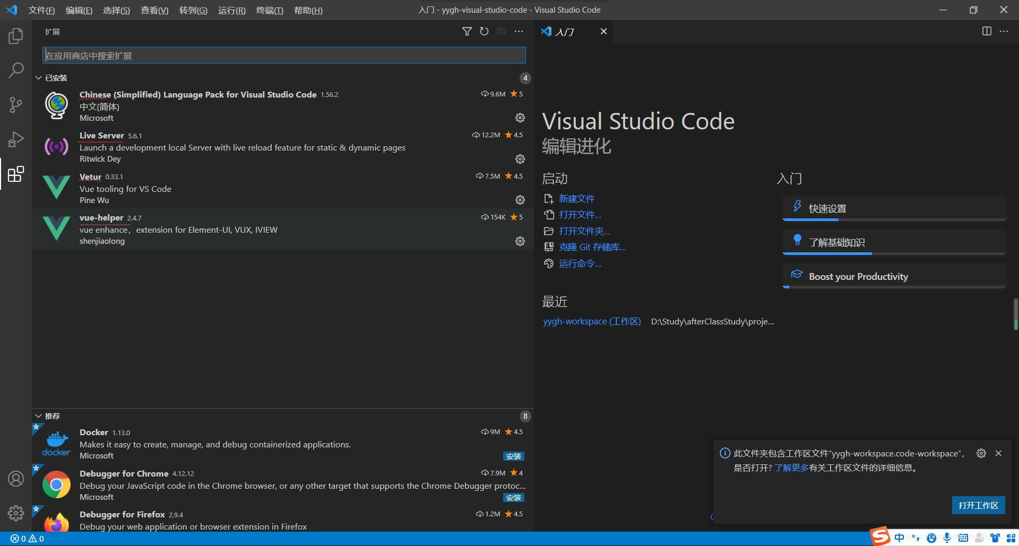
Task: Install the Docker extension
Action: (513, 456)
